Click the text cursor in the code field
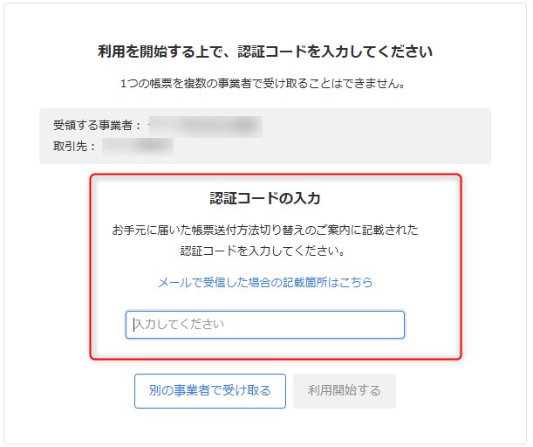This screenshot has width=533, height=447. pyautogui.click(x=133, y=325)
